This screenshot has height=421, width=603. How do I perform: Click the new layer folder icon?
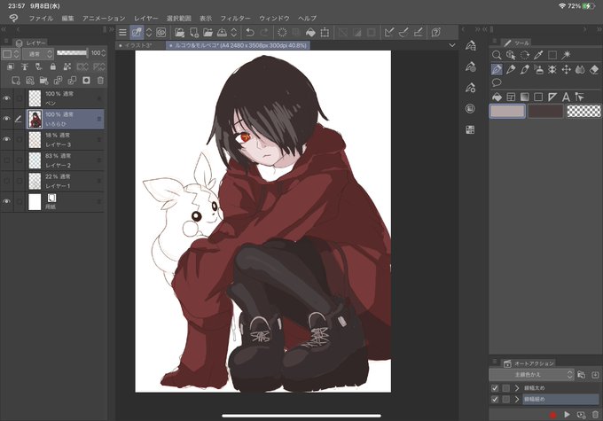(x=43, y=81)
